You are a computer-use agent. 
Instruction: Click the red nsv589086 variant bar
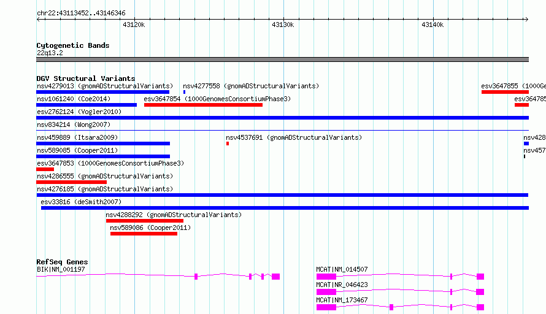point(144,234)
